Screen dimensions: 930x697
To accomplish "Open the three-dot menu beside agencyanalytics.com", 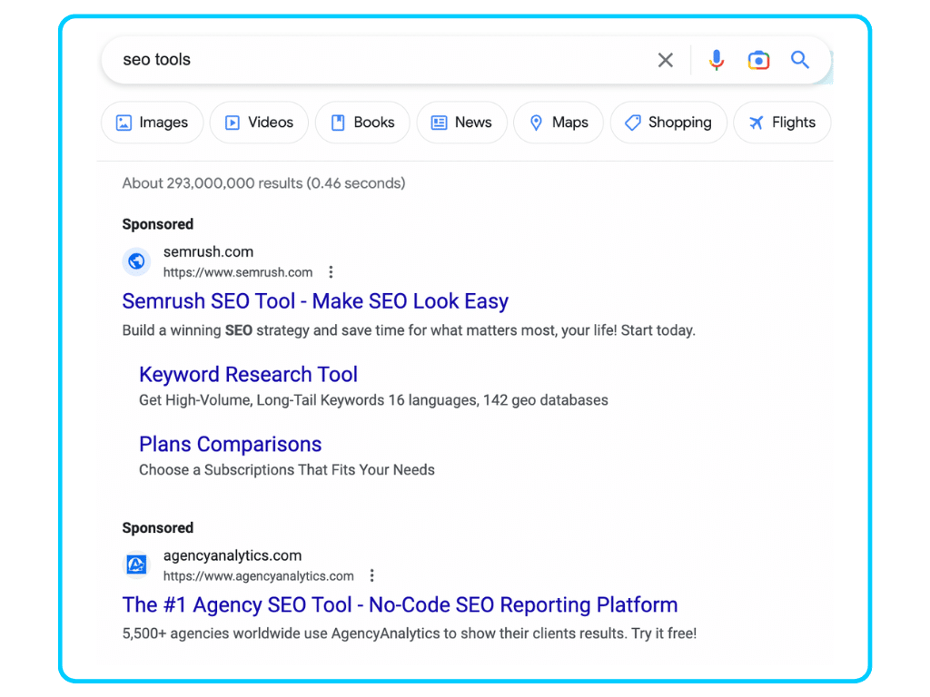I will (372, 574).
